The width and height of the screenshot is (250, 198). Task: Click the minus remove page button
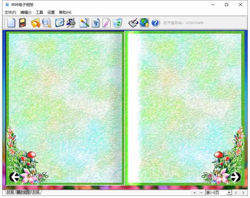(x=201, y=193)
